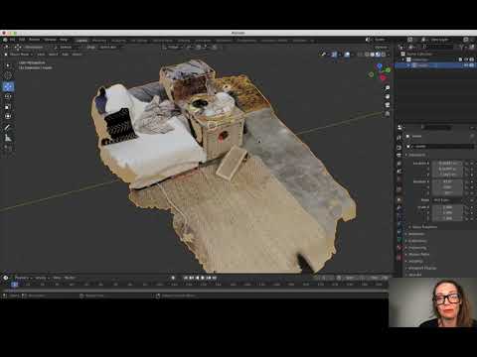Toggle lock for Location X
Viewport: 477px width, 357px height.
(467, 164)
